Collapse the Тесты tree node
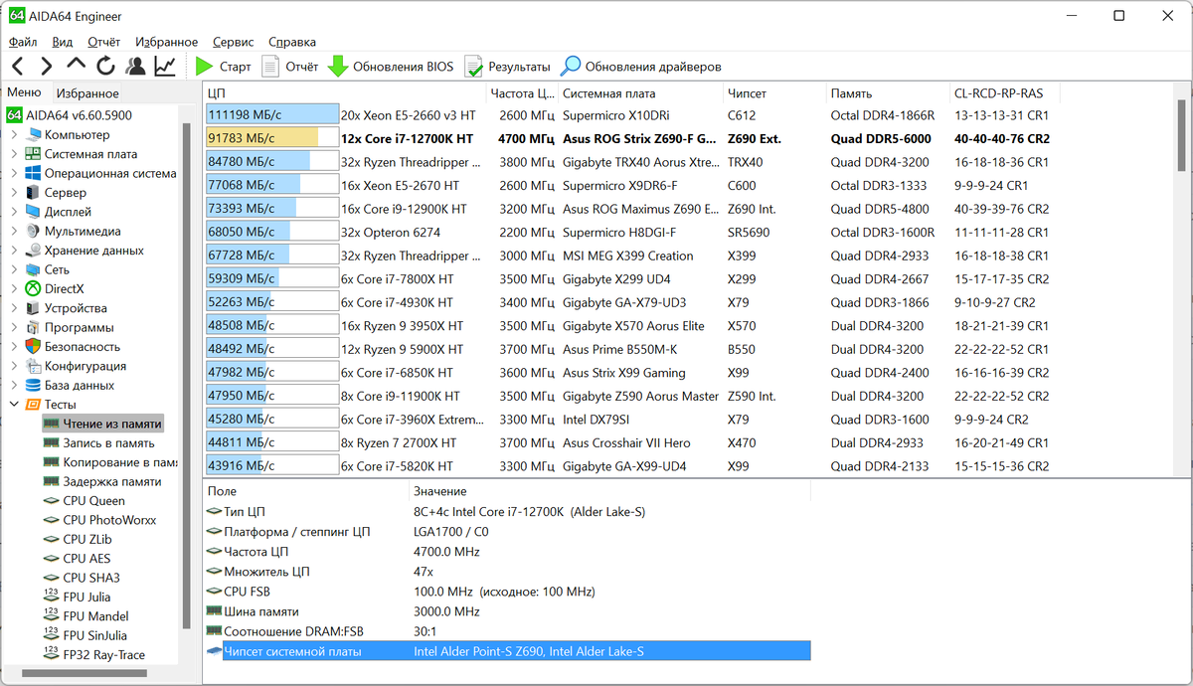1193x686 pixels. coord(14,405)
